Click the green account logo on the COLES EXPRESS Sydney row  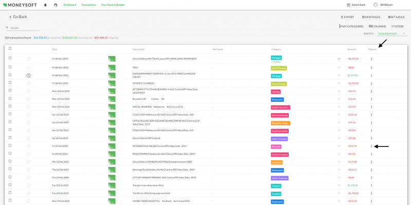[x=112, y=154]
